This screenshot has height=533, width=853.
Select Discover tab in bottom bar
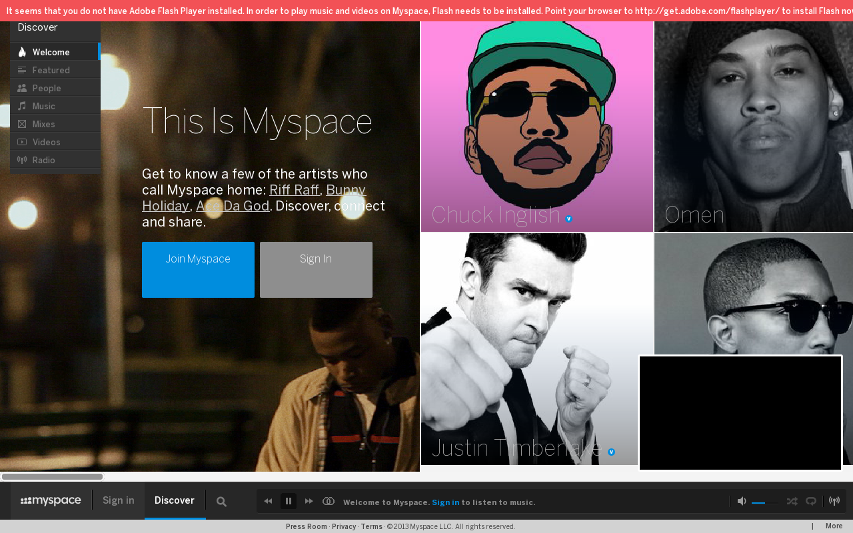click(x=175, y=500)
